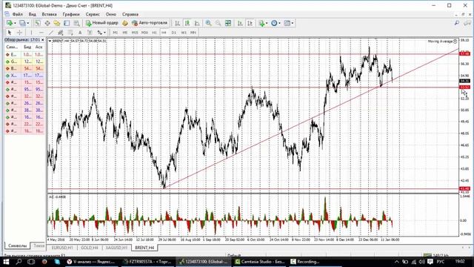The height and width of the screenshot is (267, 474).
Task: Open the Вставка menu
Action: click(x=50, y=14)
